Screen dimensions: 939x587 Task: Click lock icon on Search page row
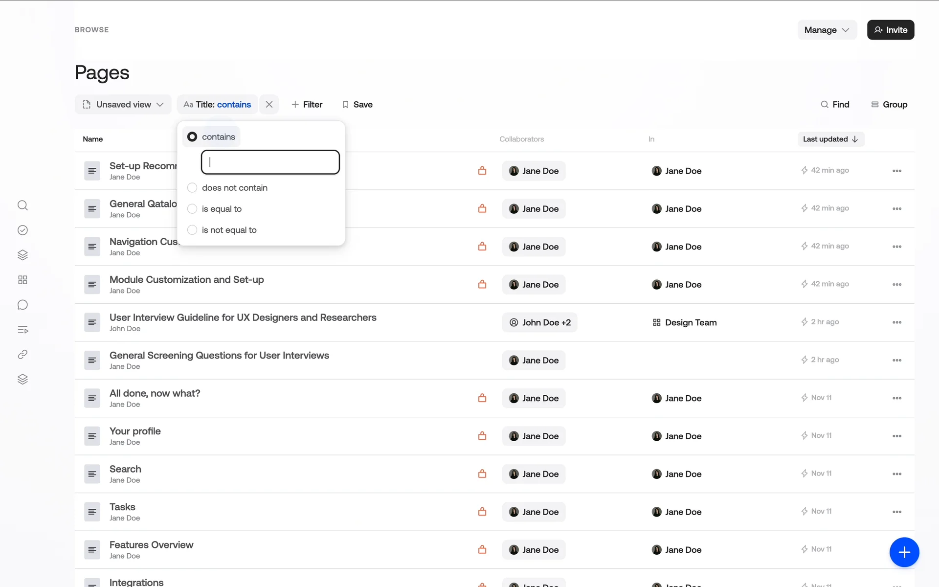tap(482, 474)
